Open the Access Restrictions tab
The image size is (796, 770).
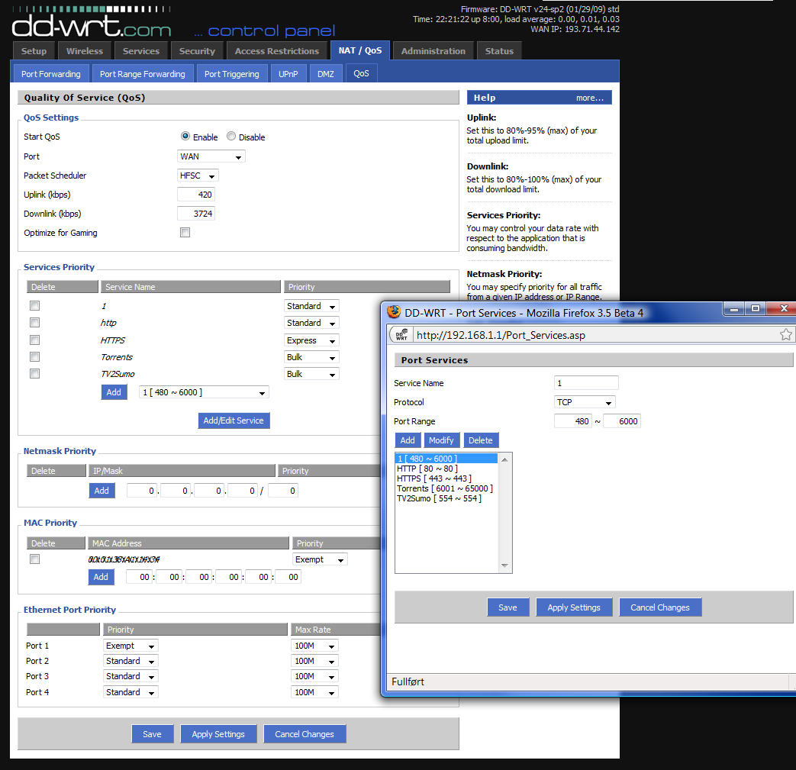(x=277, y=51)
